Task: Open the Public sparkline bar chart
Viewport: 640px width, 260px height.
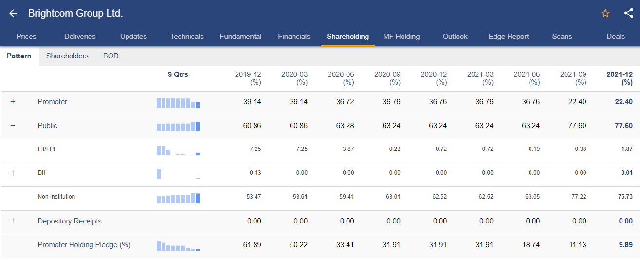Action: coord(178,126)
